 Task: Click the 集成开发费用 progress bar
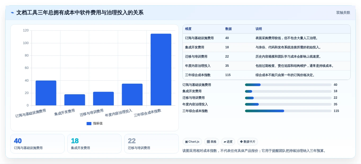click(x=288, y=91)
